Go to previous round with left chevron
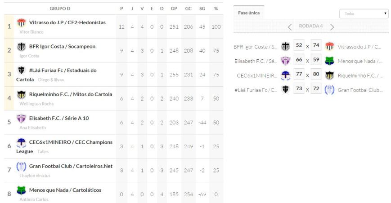This screenshot has width=391, height=203. [290, 26]
